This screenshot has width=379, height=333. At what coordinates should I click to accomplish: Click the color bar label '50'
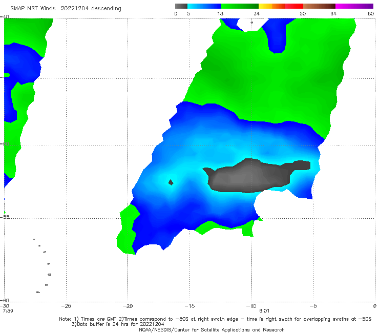[x=303, y=14]
